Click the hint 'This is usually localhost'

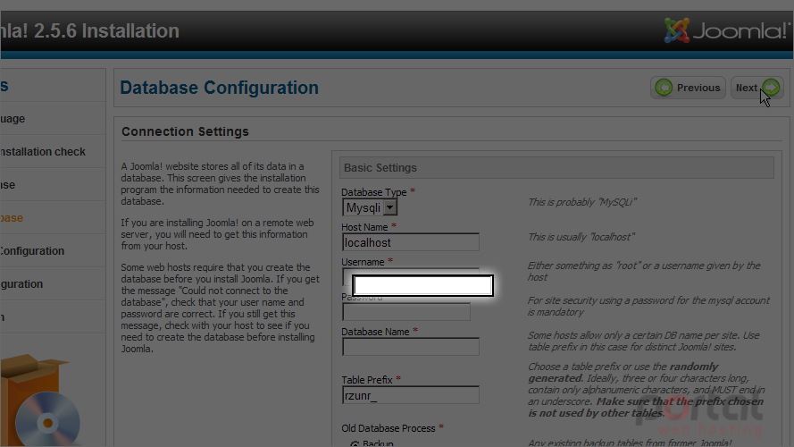point(581,237)
